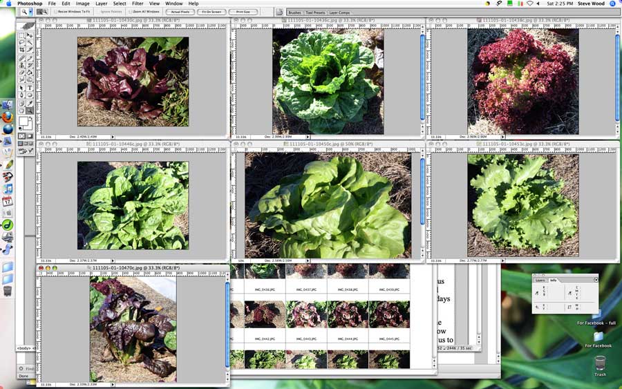Viewport: 622px width, 389px height.
Task: Click the Print Size button
Action: [243, 12]
